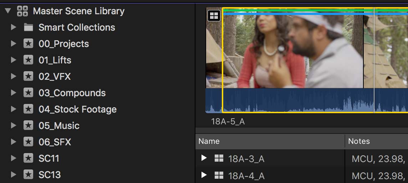The height and width of the screenshot is (183, 408).
Task: Expand the 04_Stock Footage event
Action: click(14, 109)
